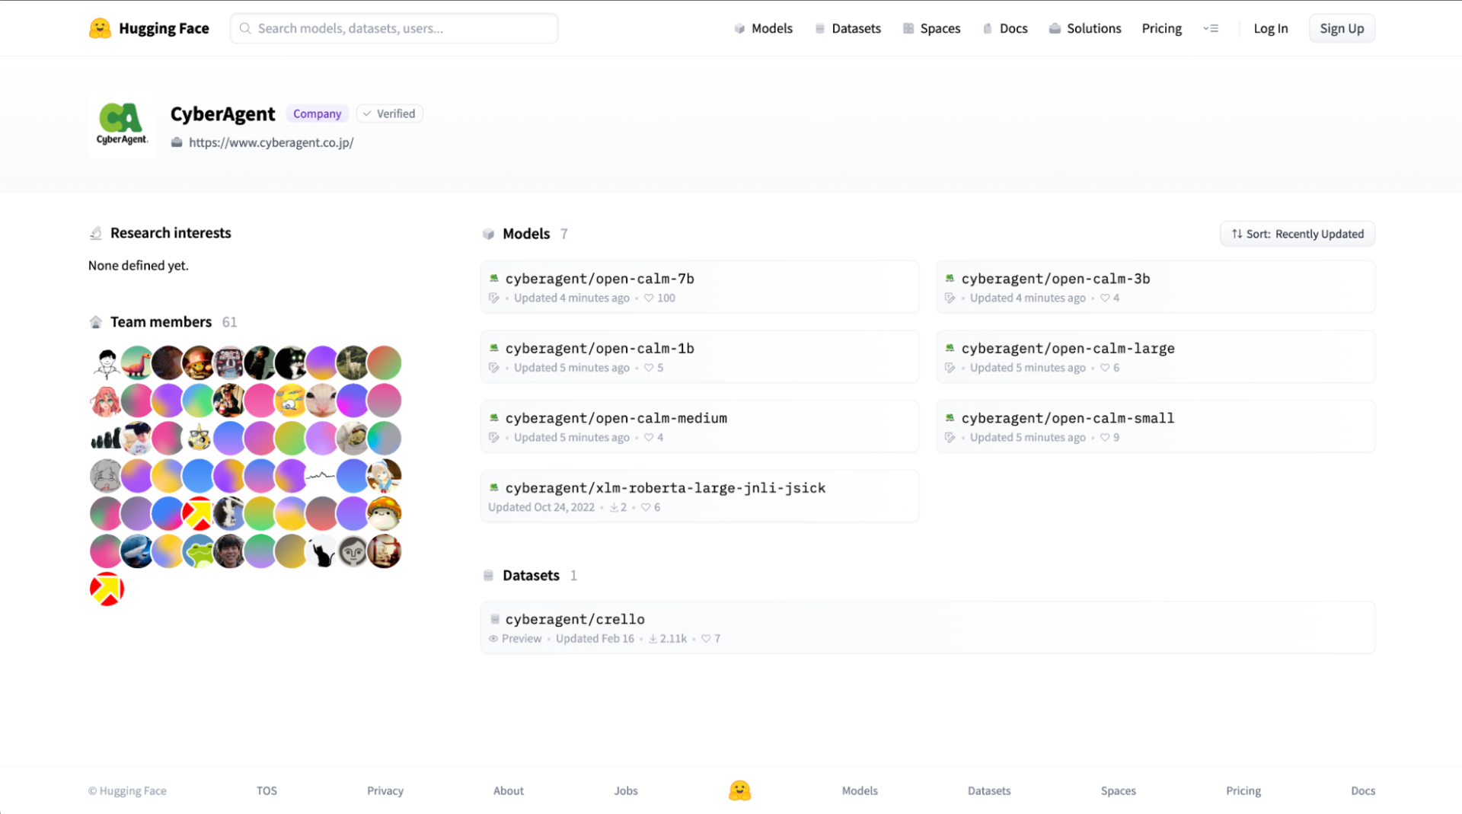Click the microscope icon beside Research interests
1462x814 pixels.
(96, 232)
